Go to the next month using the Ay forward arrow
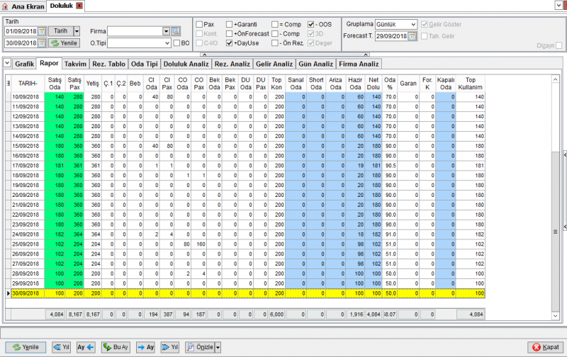The image size is (567, 357). 145,347
